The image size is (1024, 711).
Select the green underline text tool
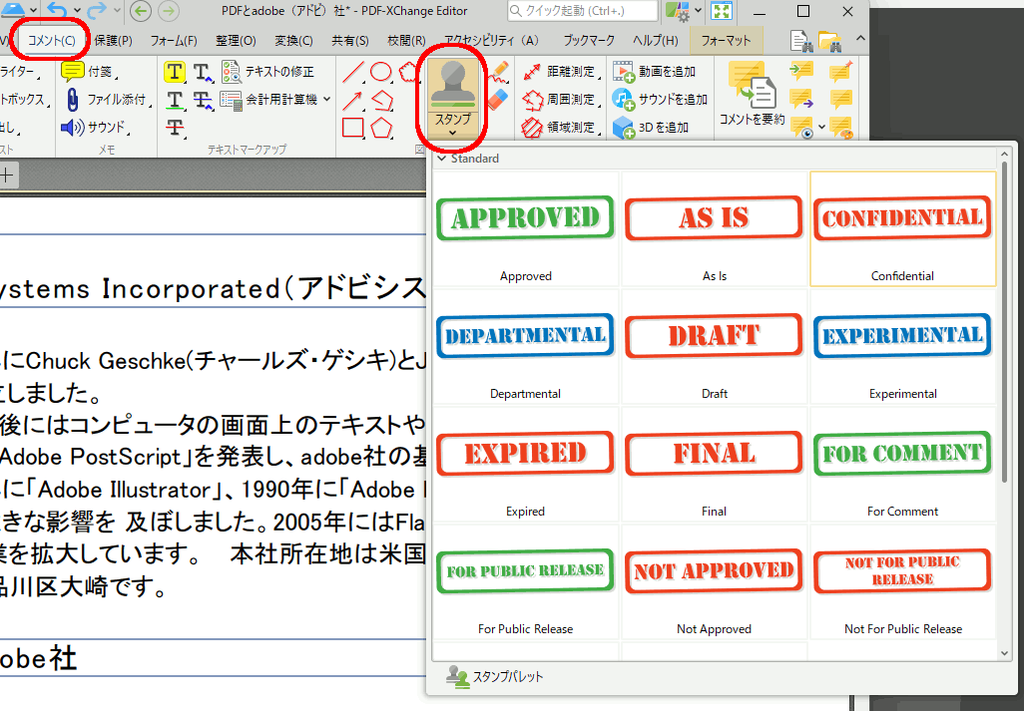click(174, 100)
